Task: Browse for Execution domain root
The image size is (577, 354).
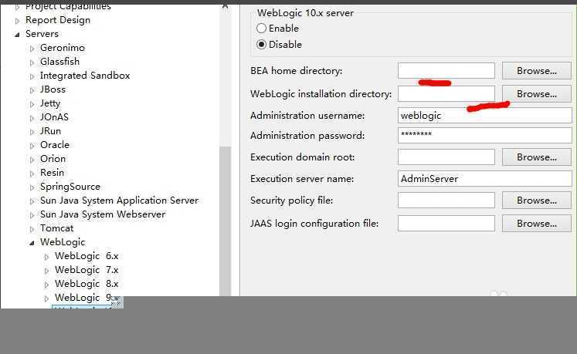Action: (x=536, y=157)
